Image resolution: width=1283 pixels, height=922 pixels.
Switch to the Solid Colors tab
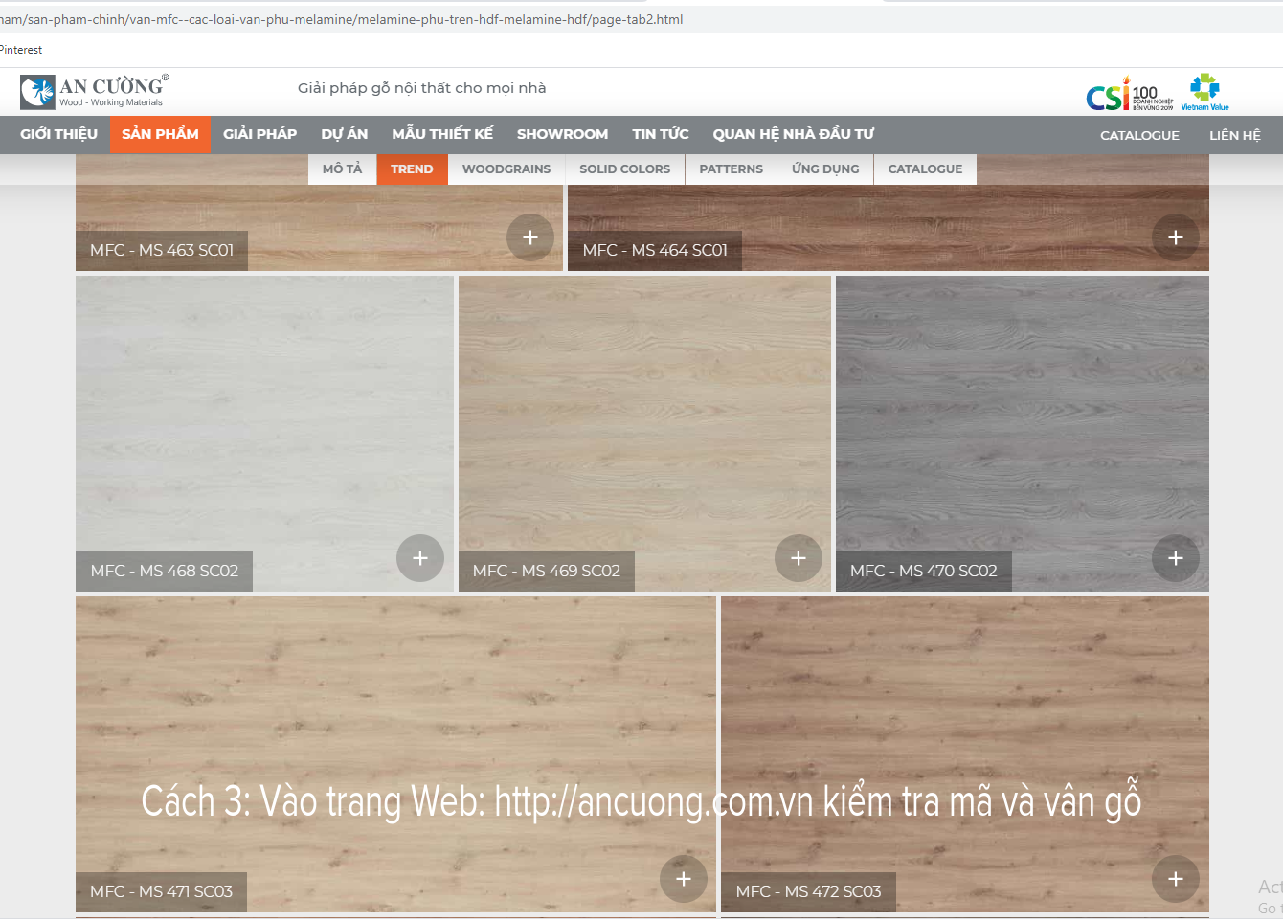pos(624,169)
